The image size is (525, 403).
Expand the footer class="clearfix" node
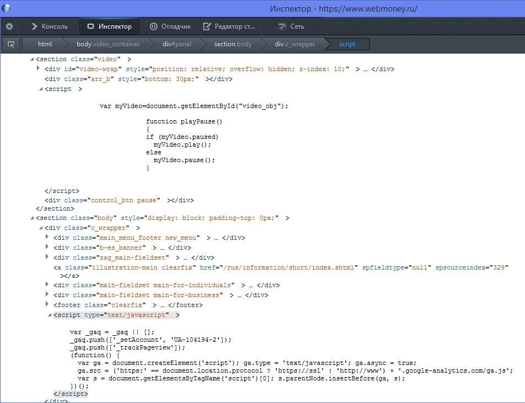[x=47, y=304]
